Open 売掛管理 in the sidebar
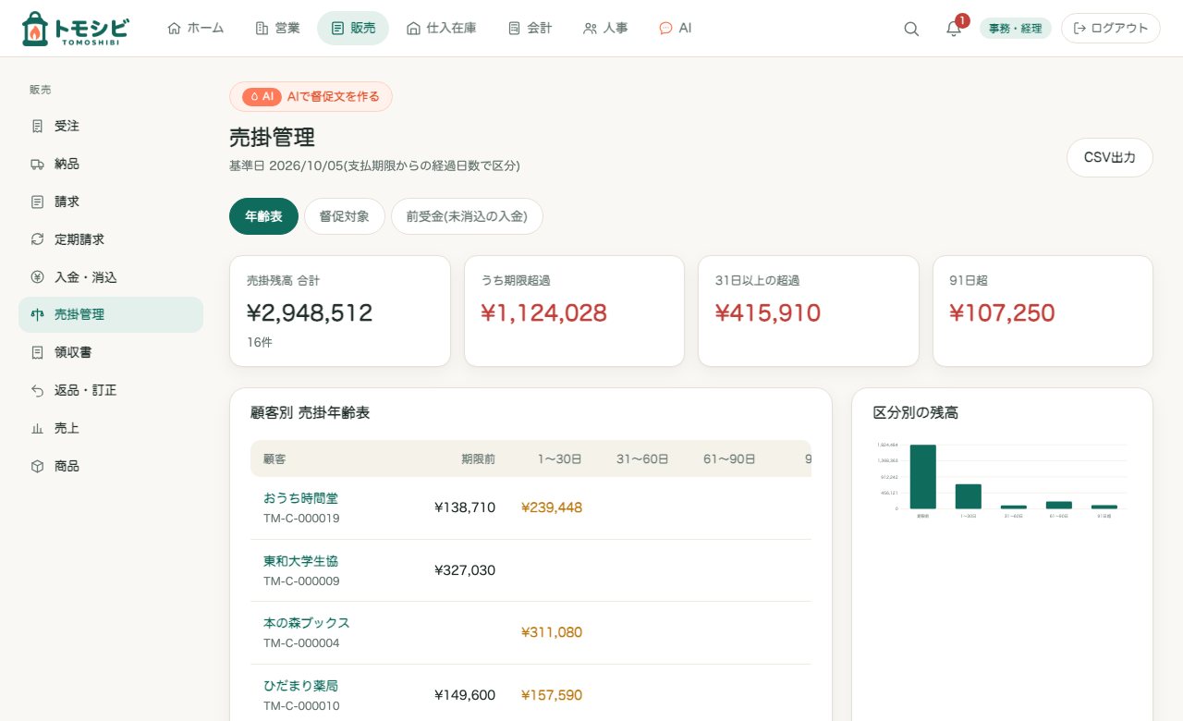Image resolution: width=1183 pixels, height=721 pixels. [111, 314]
